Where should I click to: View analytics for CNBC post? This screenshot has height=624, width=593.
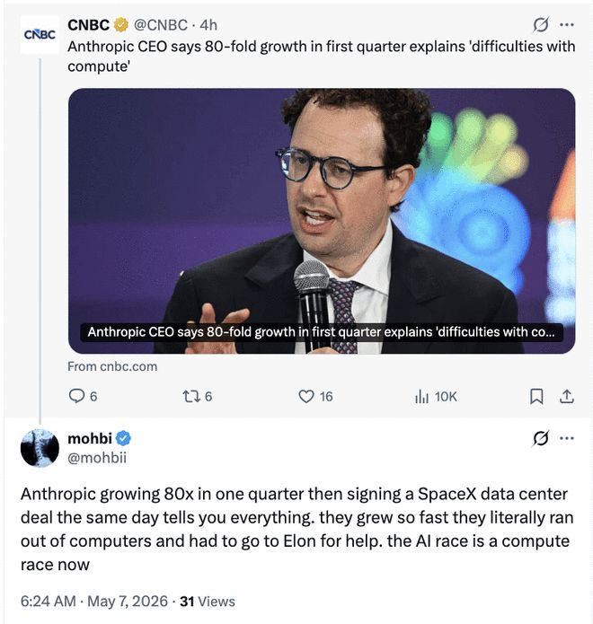pyautogui.click(x=436, y=396)
